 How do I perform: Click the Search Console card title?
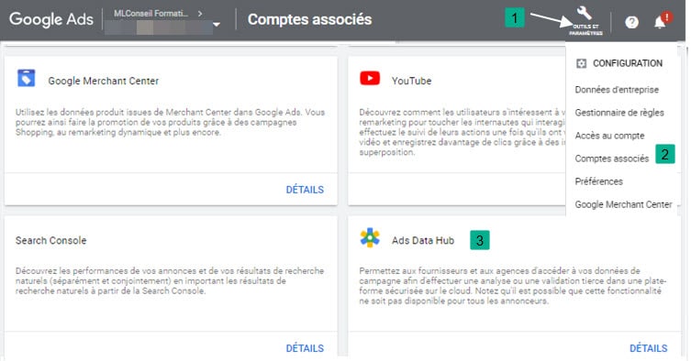click(x=51, y=240)
